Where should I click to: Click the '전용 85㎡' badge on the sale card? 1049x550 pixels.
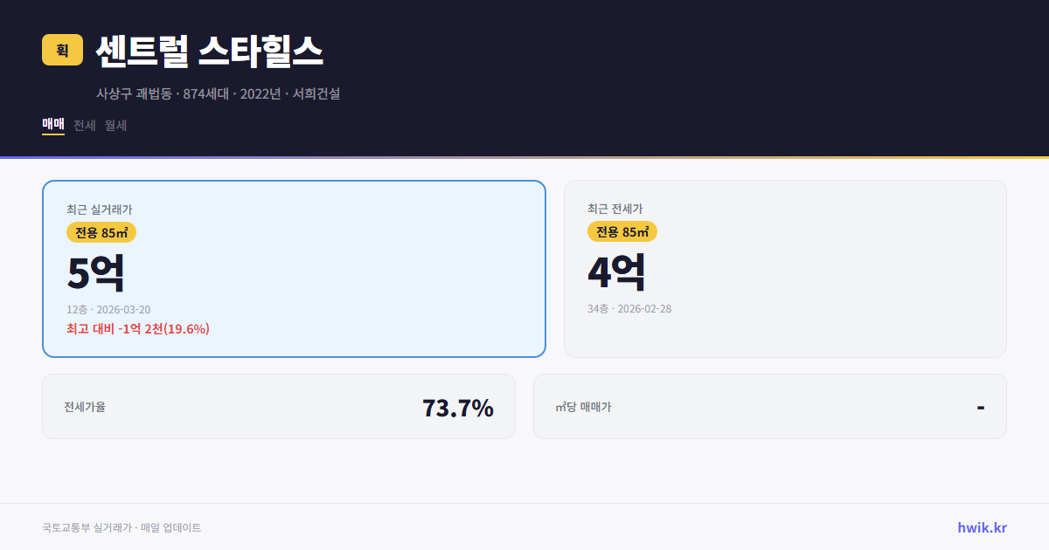pyautogui.click(x=99, y=232)
